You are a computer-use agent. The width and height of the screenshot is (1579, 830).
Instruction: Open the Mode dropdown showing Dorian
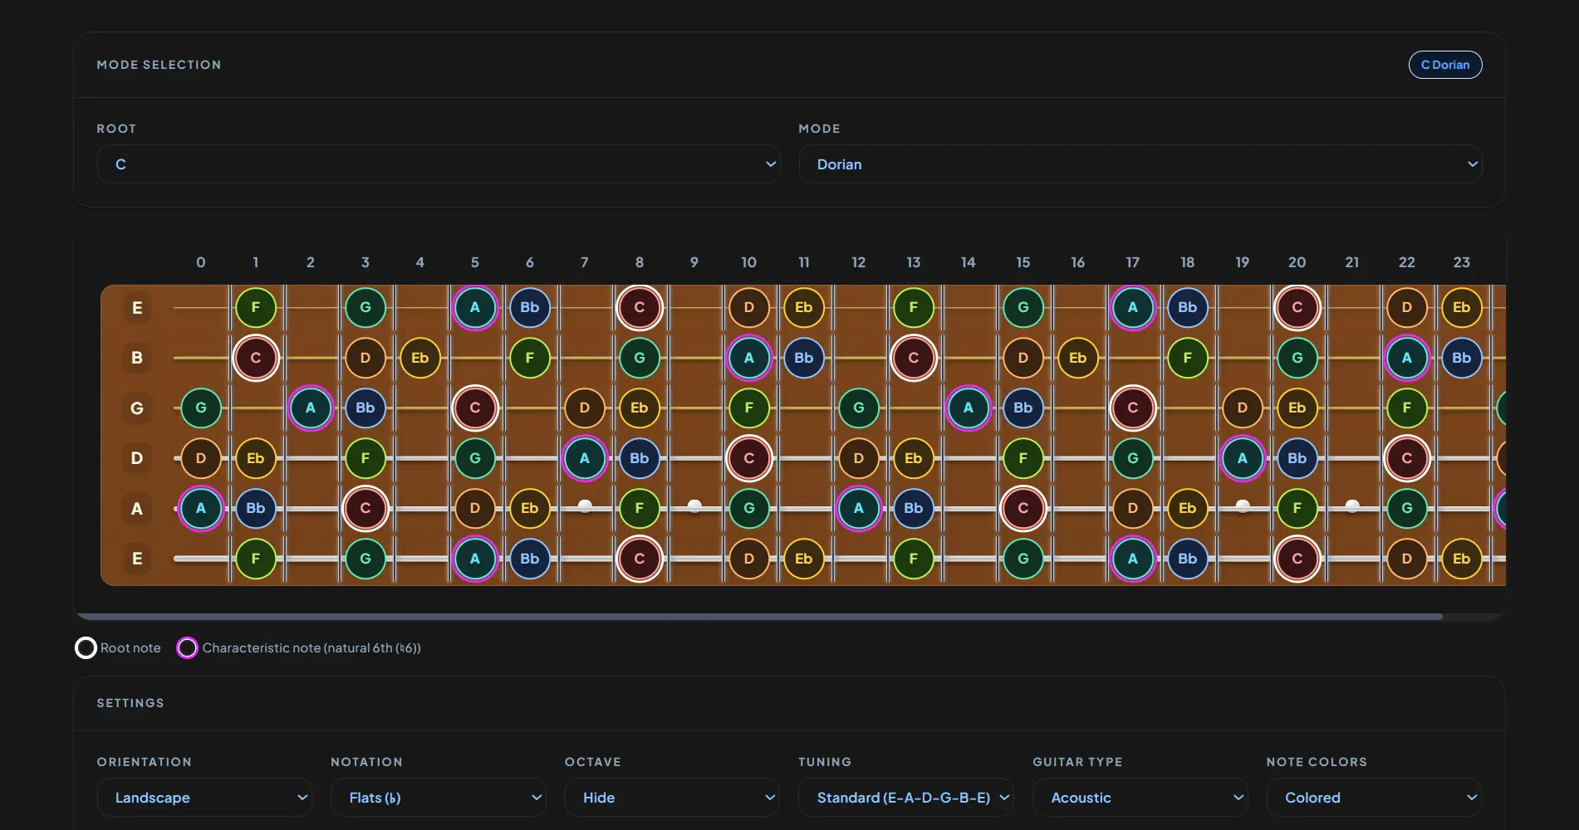(x=1140, y=164)
